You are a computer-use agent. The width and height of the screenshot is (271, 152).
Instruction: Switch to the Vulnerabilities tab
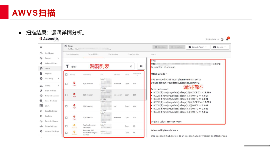93,54
